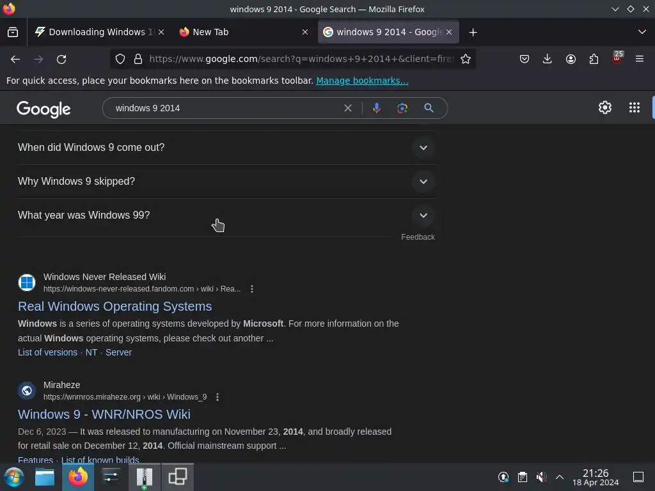
Task: Show hidden tray icons arrow
Action: (x=559, y=477)
